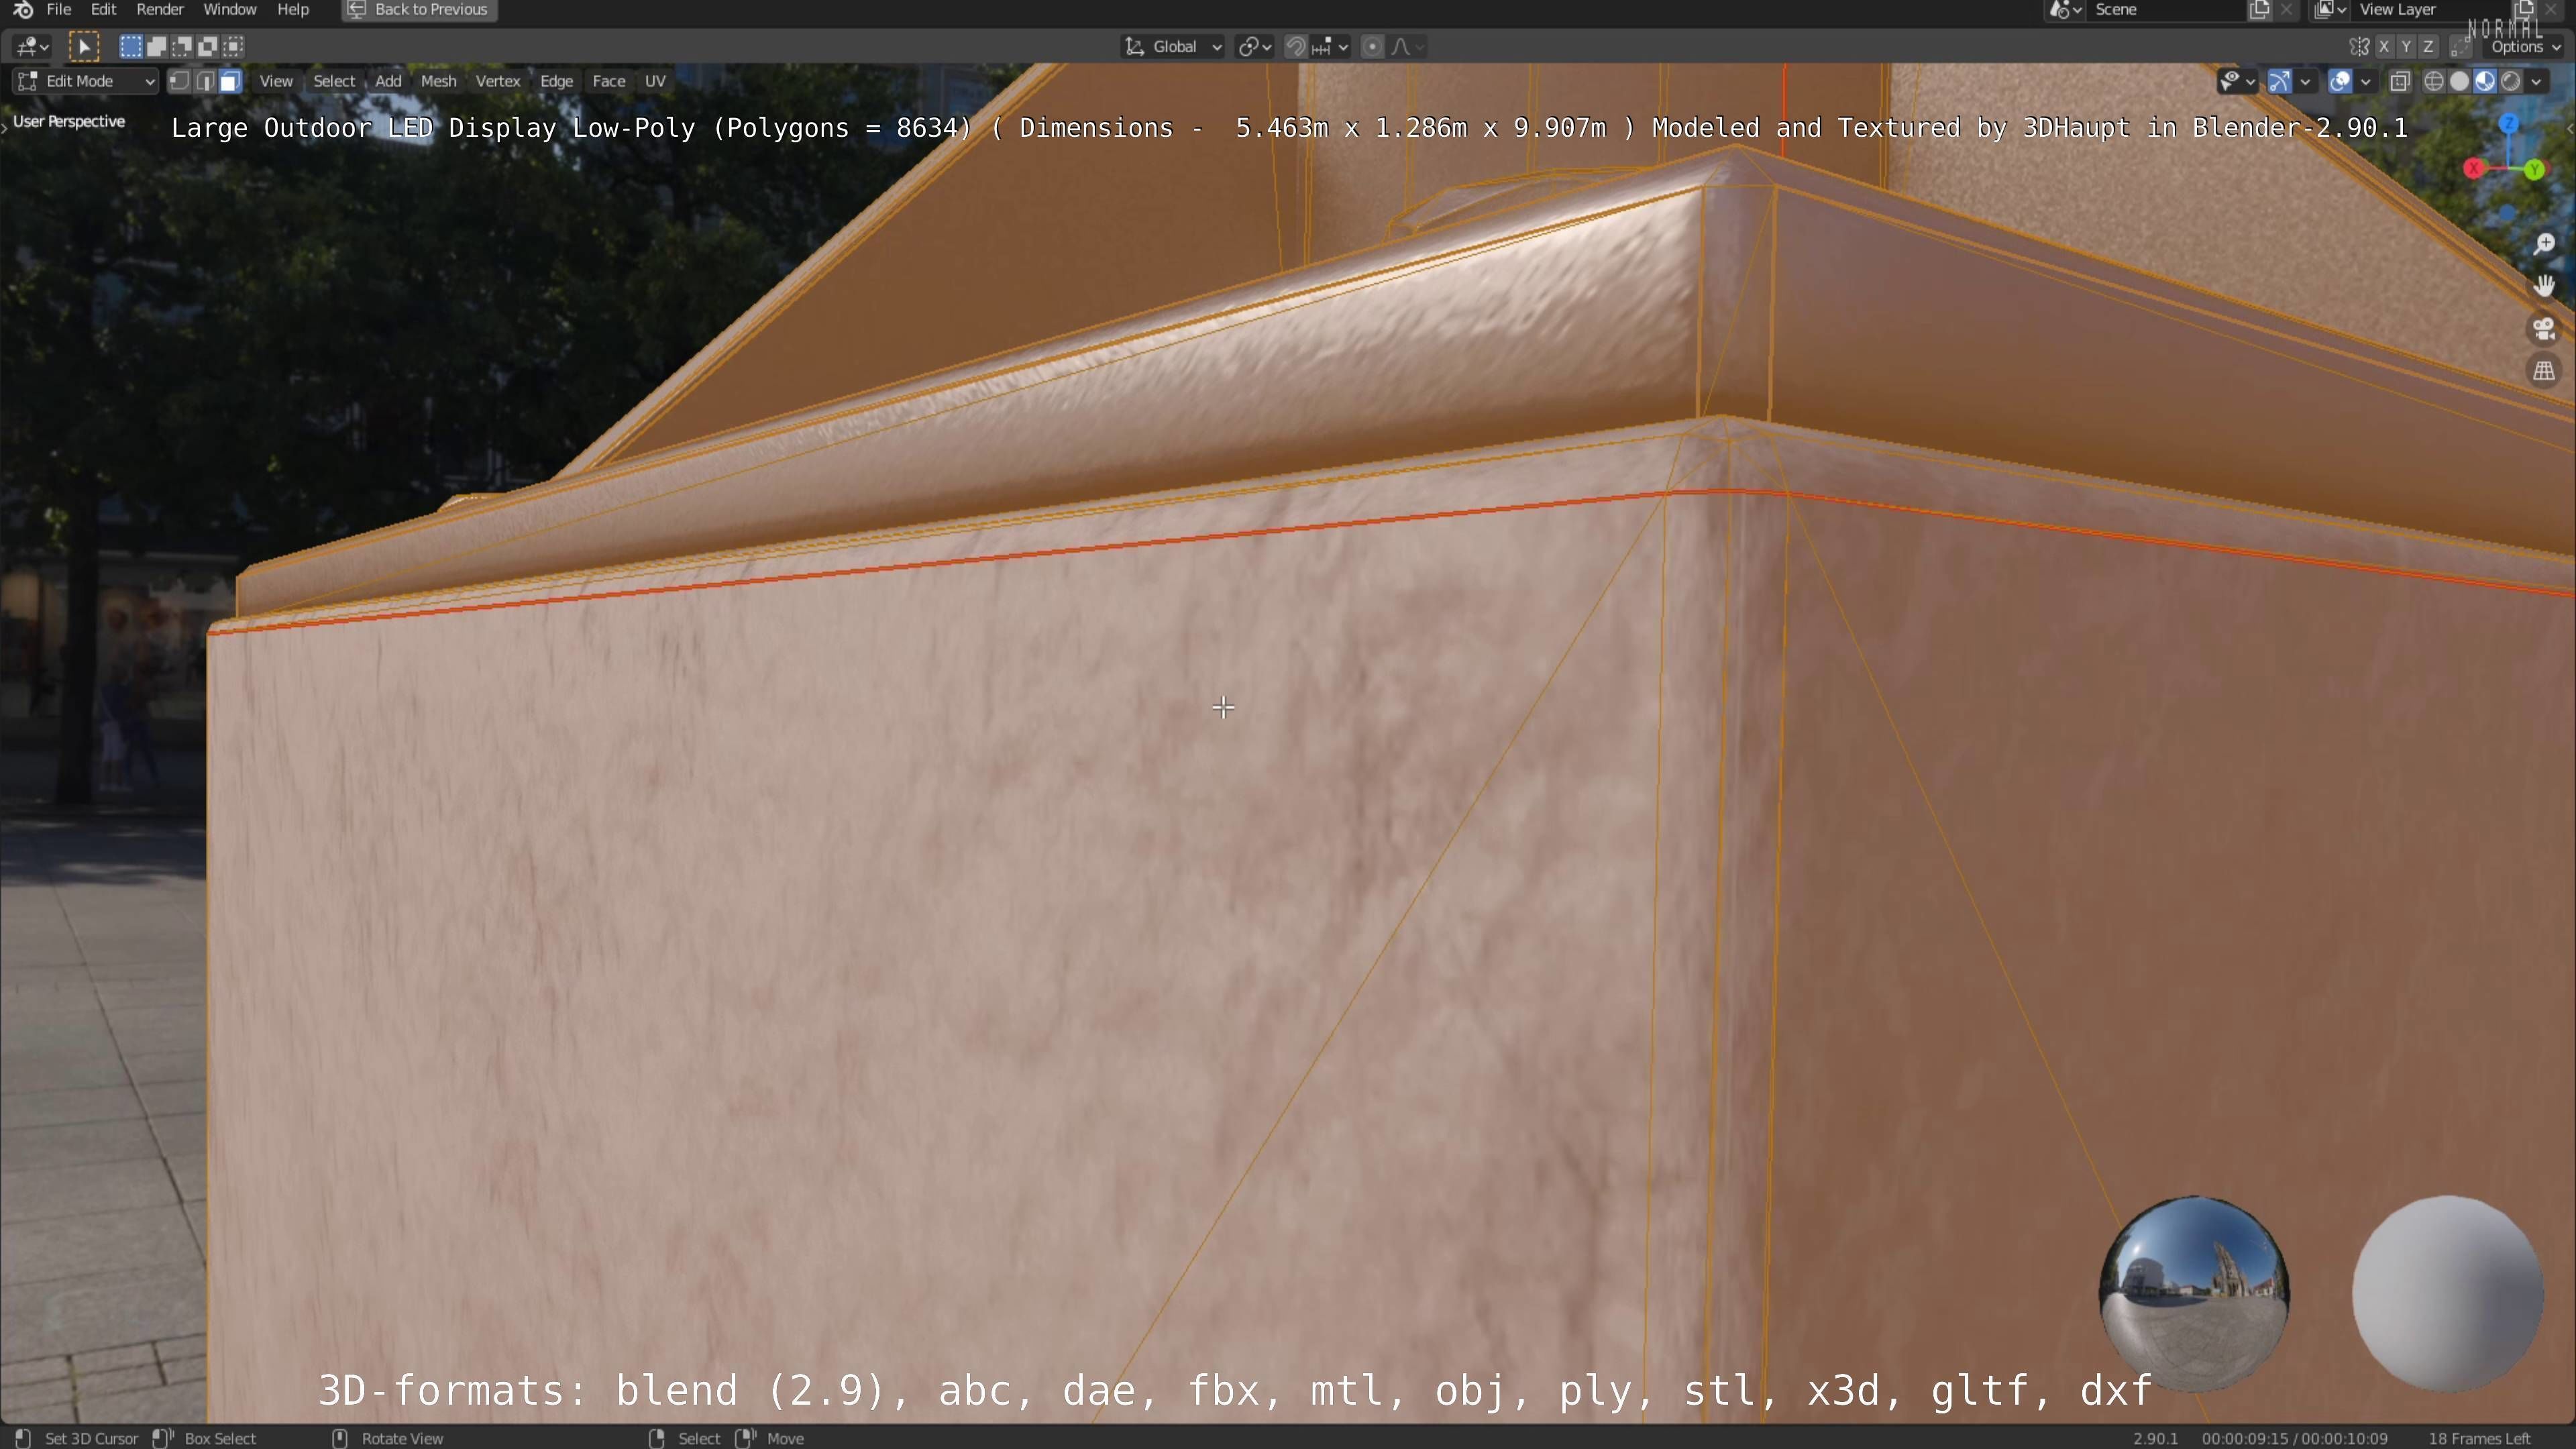Image resolution: width=2576 pixels, height=1449 pixels.
Task: Choose Extend selection mode icon
Action: (x=157, y=47)
